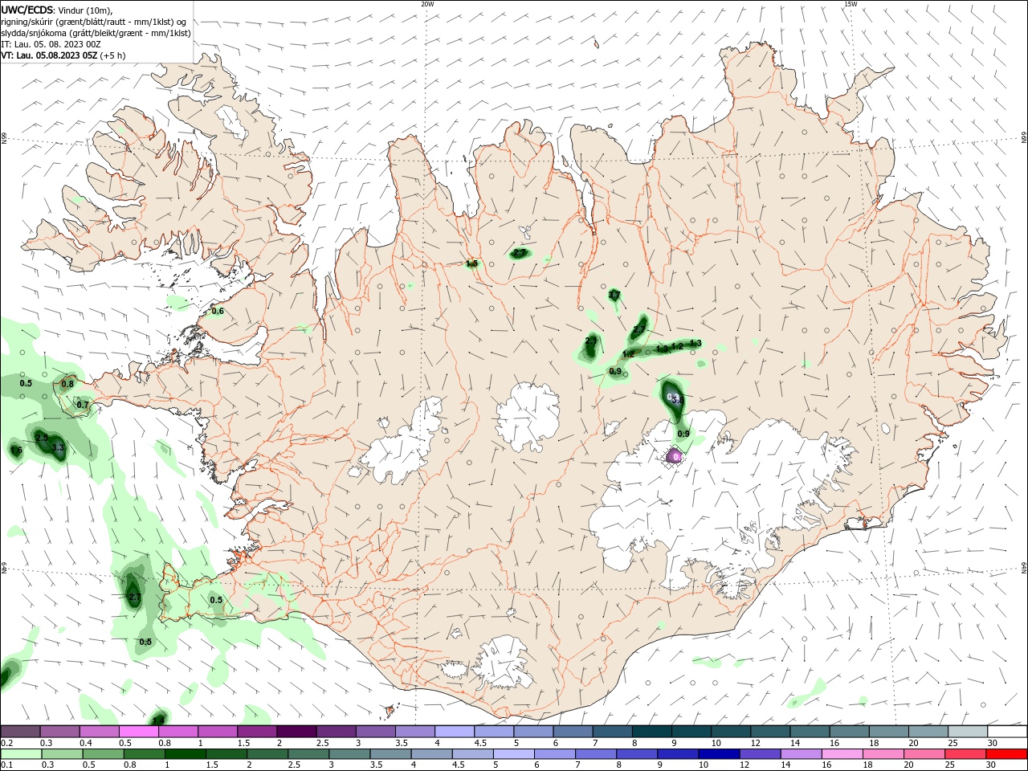Click the upper-scale pale swatch starting at 25
Image resolution: width=1028 pixels, height=771 pixels.
pos(968,732)
